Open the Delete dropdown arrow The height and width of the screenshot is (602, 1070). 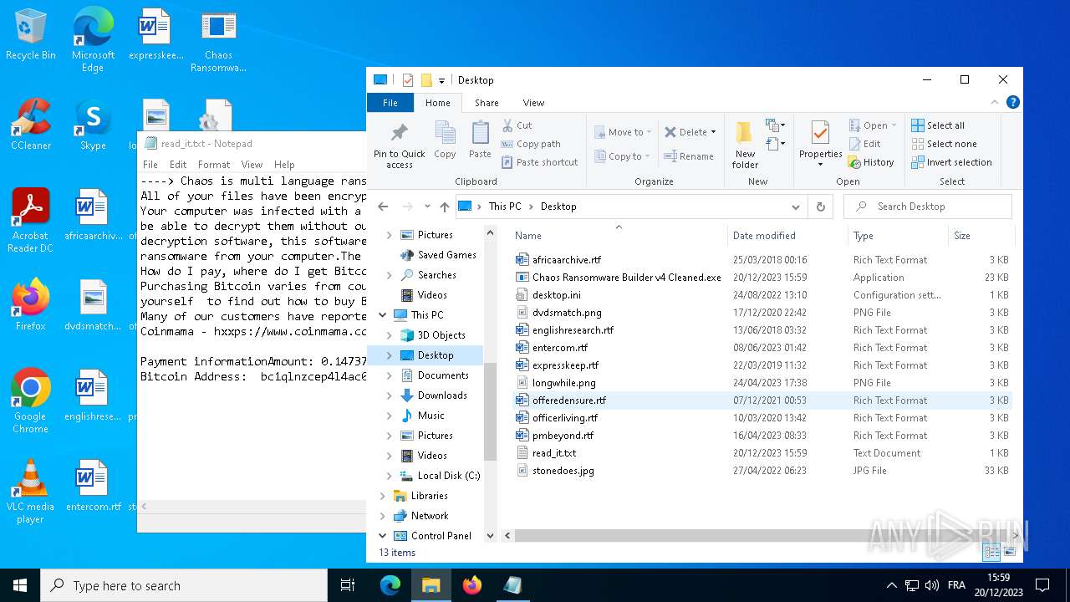click(713, 132)
